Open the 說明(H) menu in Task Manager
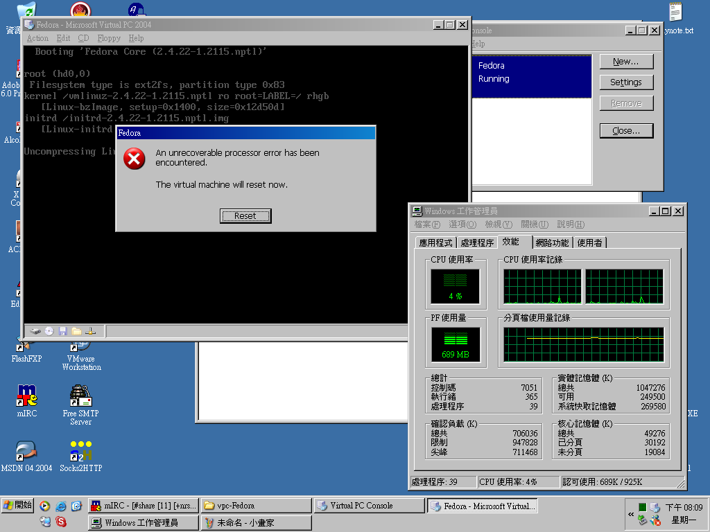Image resolution: width=710 pixels, height=532 pixels. 571,224
